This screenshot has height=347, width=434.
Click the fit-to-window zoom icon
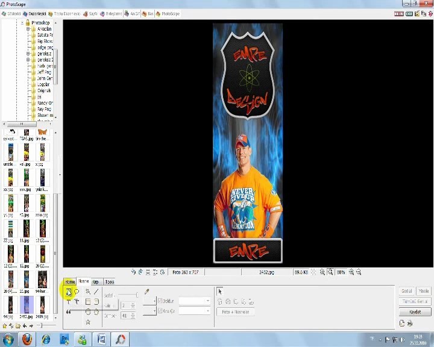coord(330,272)
